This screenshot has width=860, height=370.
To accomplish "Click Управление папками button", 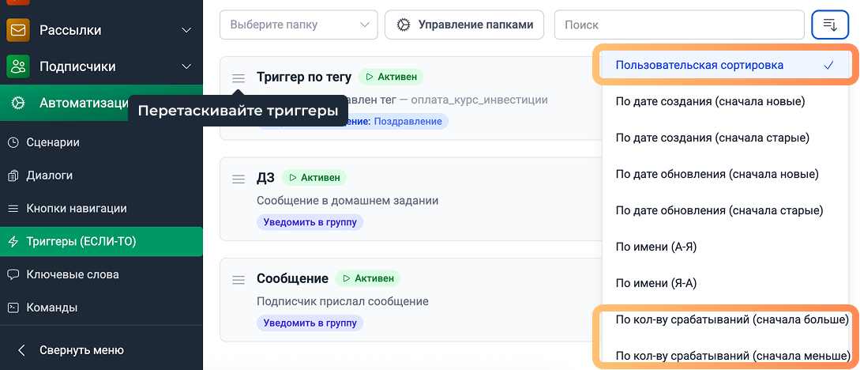I will [464, 25].
